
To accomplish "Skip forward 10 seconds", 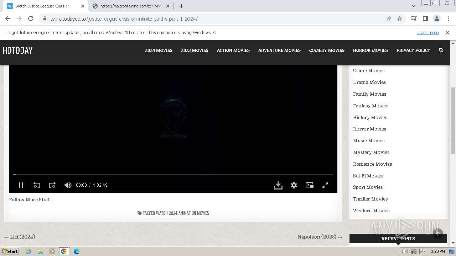I will (52, 185).
